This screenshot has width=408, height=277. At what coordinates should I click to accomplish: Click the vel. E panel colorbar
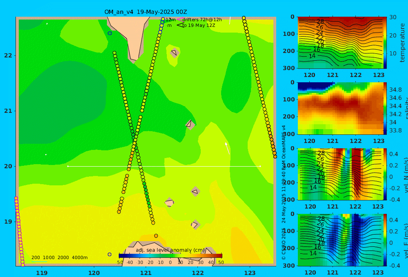(385, 240)
